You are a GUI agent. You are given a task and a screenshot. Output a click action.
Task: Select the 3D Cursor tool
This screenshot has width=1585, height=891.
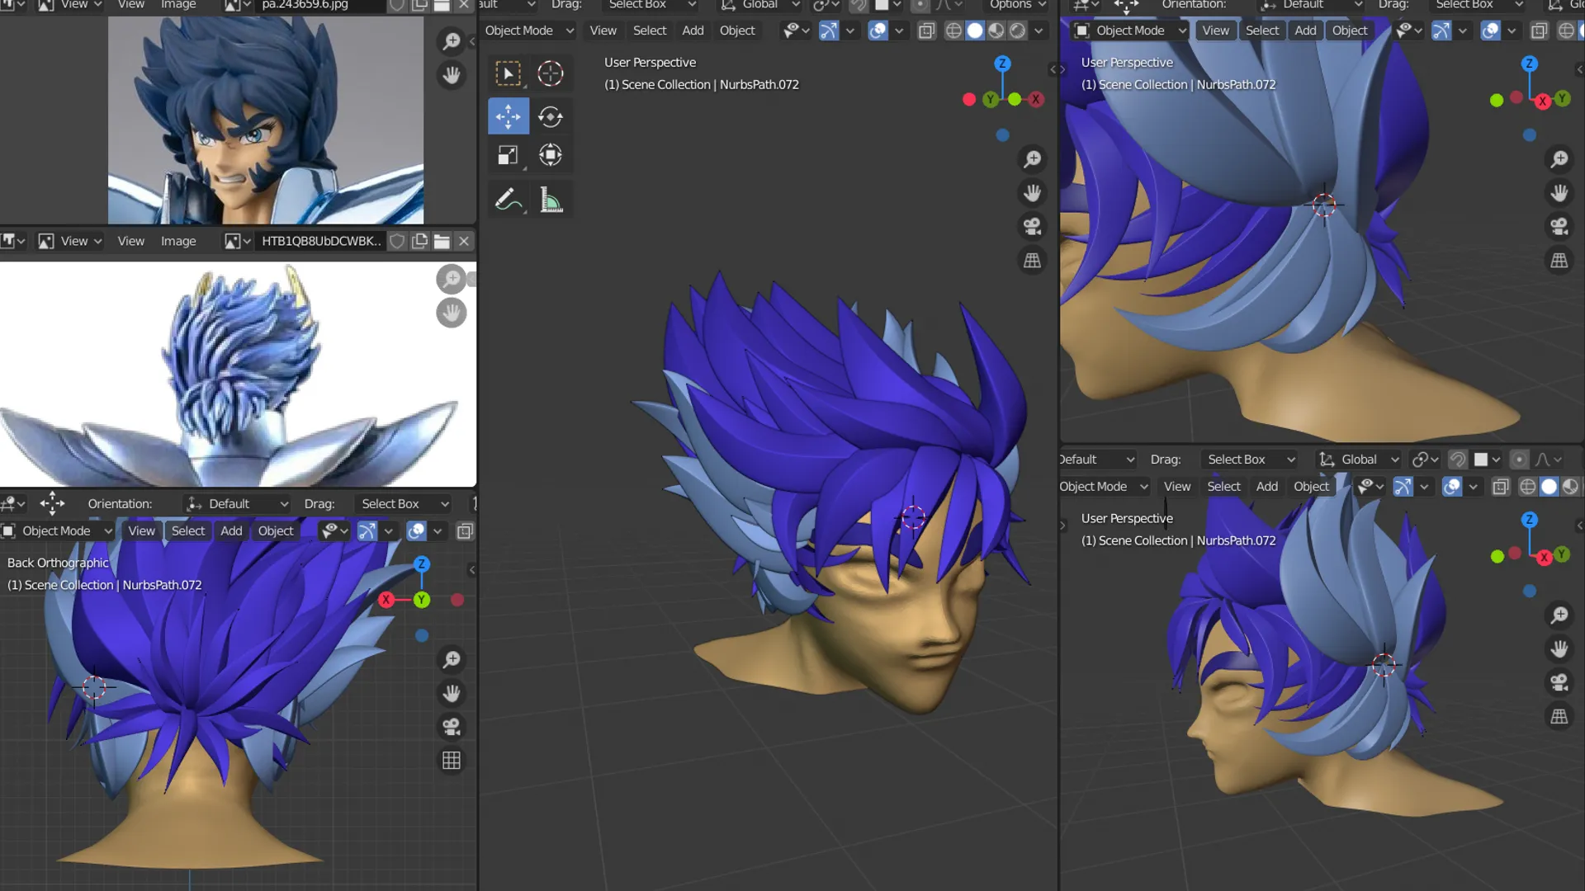551,73
